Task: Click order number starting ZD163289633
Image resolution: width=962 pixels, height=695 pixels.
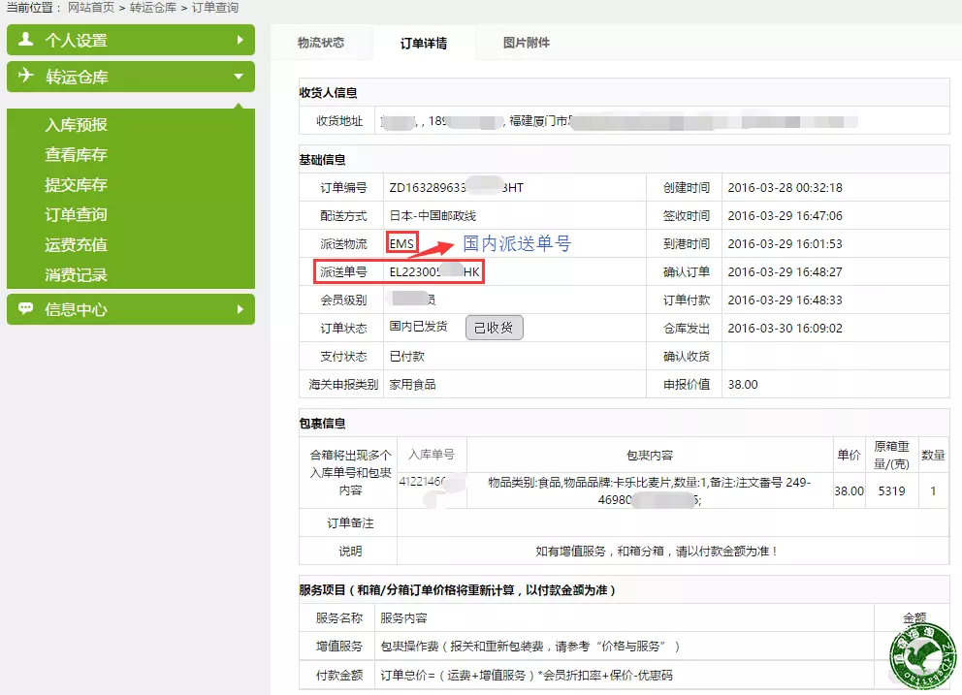Action: (457, 187)
